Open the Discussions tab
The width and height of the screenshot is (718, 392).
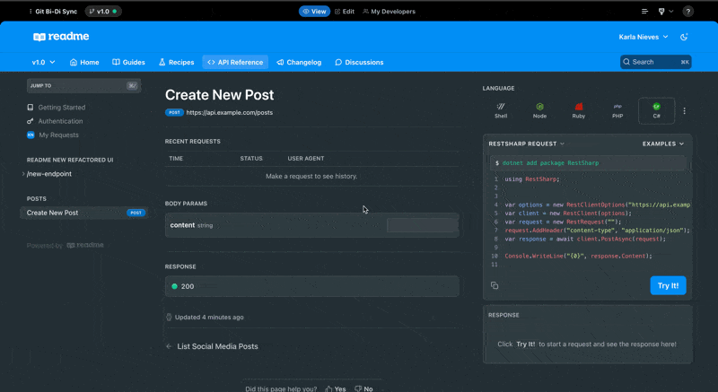click(x=360, y=62)
